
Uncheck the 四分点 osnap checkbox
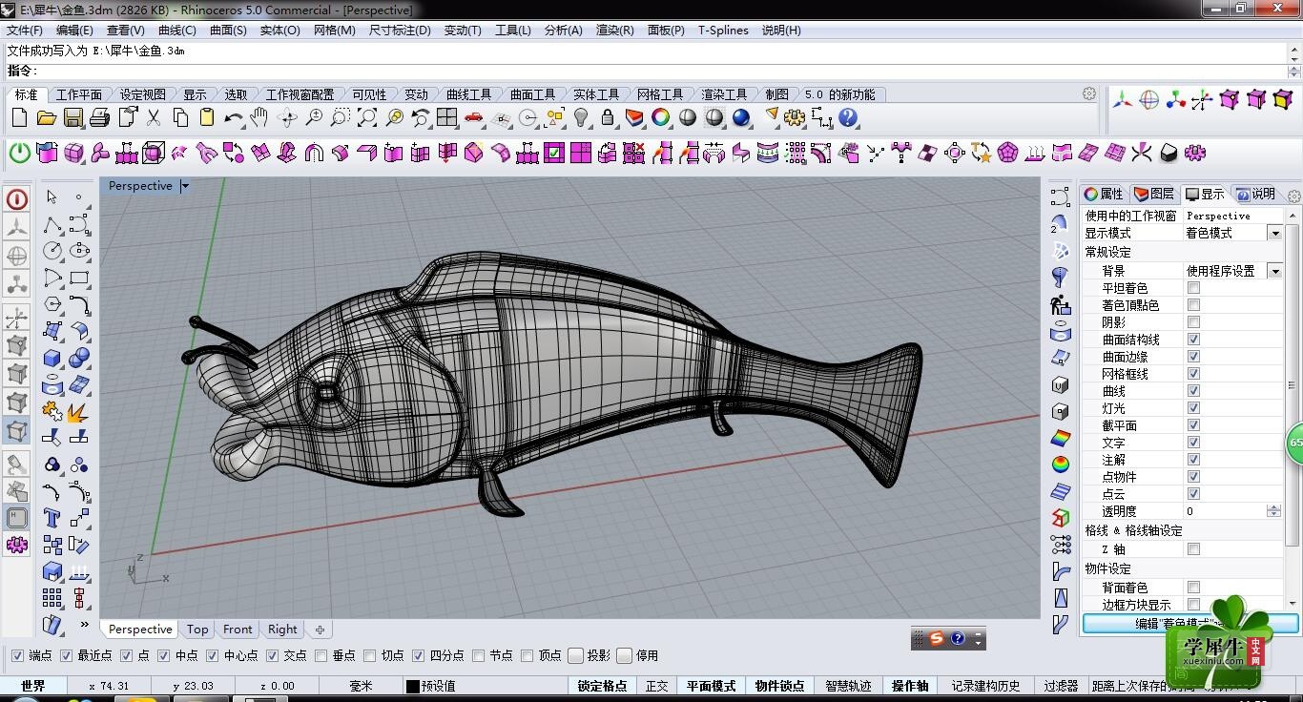pyautogui.click(x=418, y=655)
